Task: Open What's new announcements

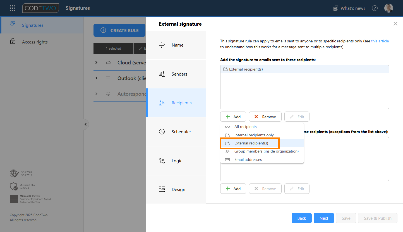Action: 349,8
